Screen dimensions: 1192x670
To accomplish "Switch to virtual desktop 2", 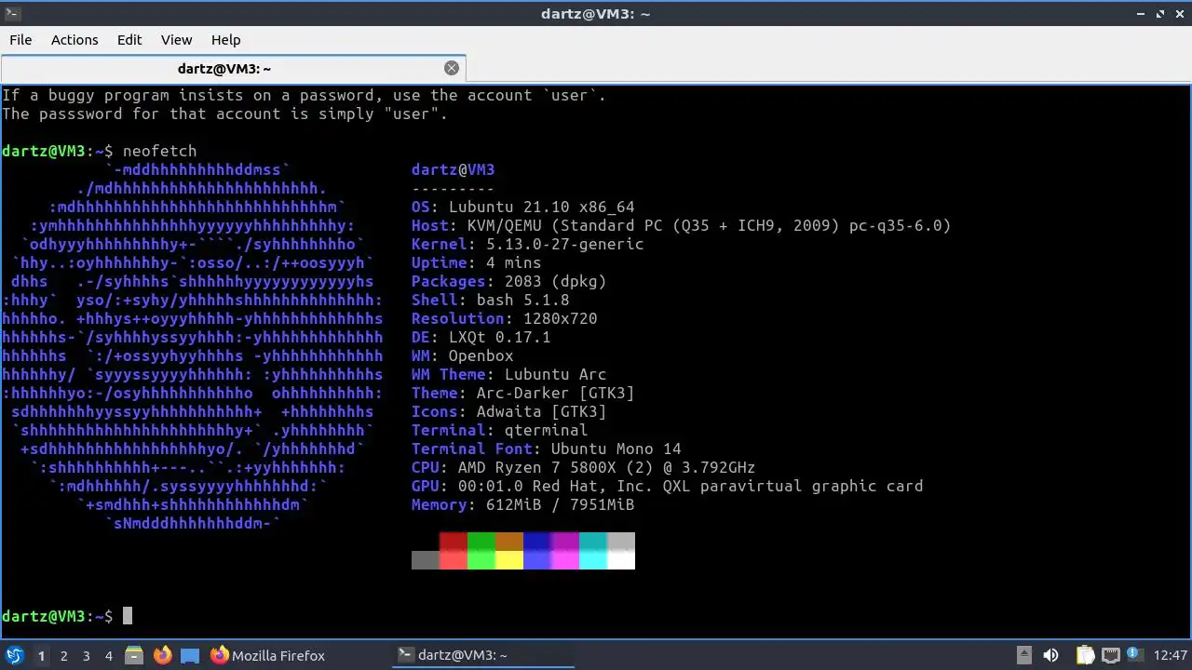I will tap(63, 656).
